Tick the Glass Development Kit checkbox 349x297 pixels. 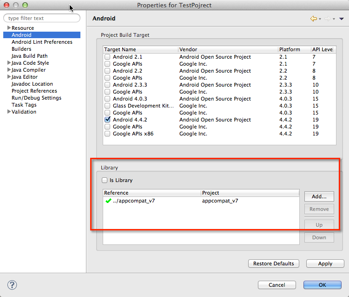pos(108,106)
